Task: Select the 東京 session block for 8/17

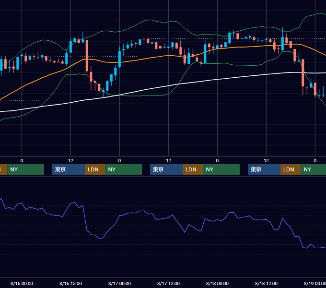Action: pos(166,169)
